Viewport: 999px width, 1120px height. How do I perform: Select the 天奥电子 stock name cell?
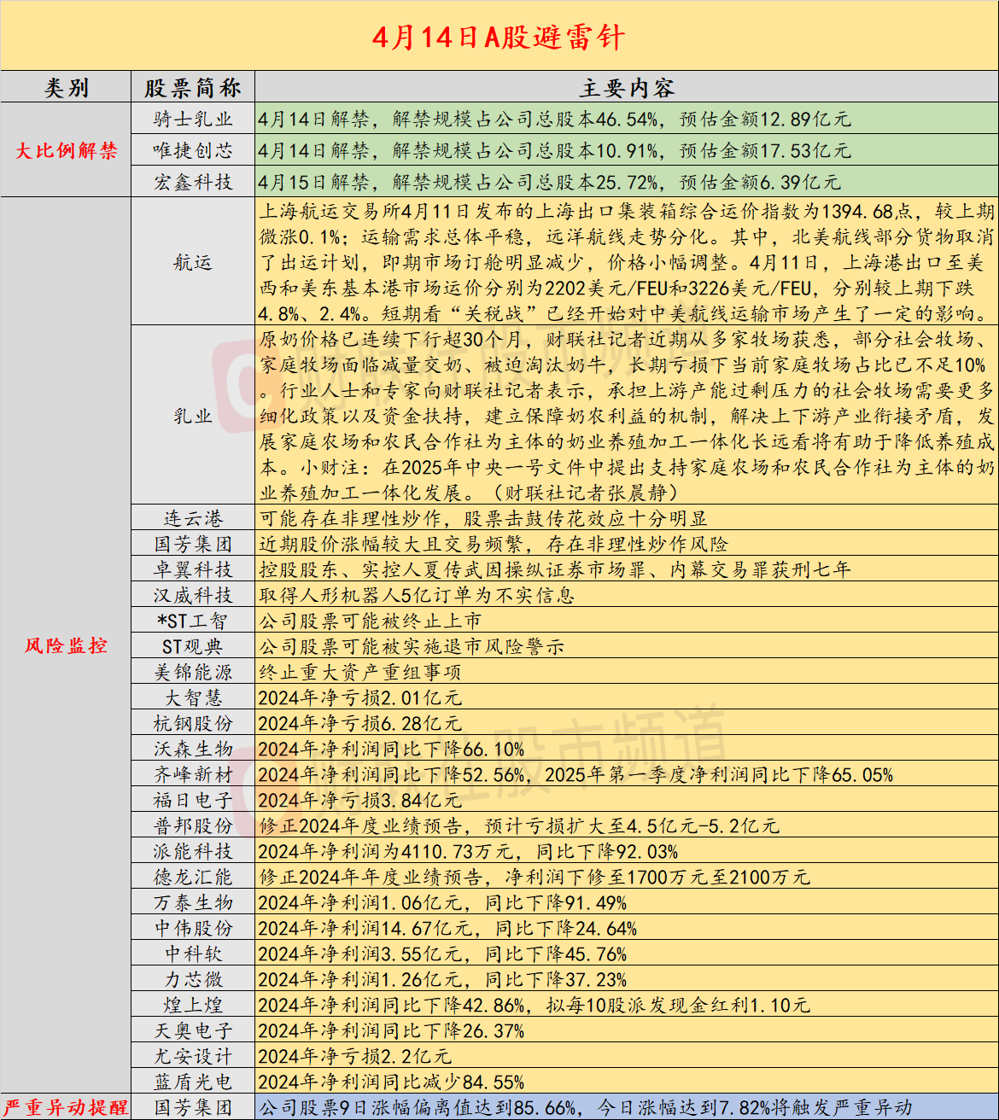click(193, 1030)
